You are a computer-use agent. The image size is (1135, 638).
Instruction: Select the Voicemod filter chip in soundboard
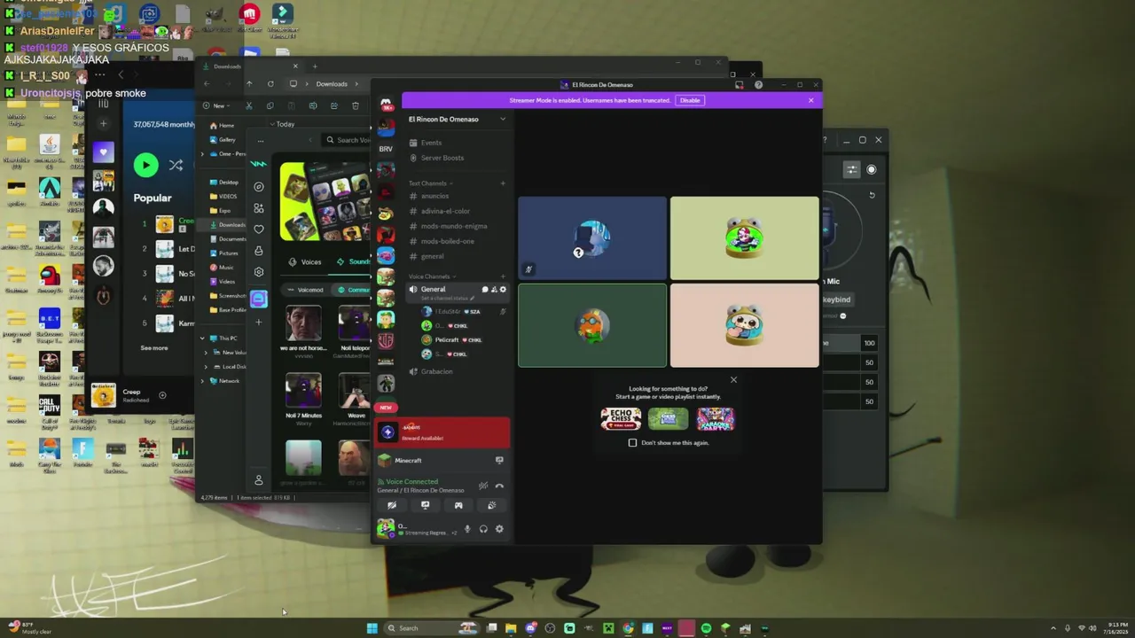pos(306,290)
